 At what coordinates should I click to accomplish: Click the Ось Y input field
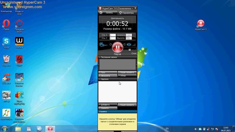[x=113, y=38]
